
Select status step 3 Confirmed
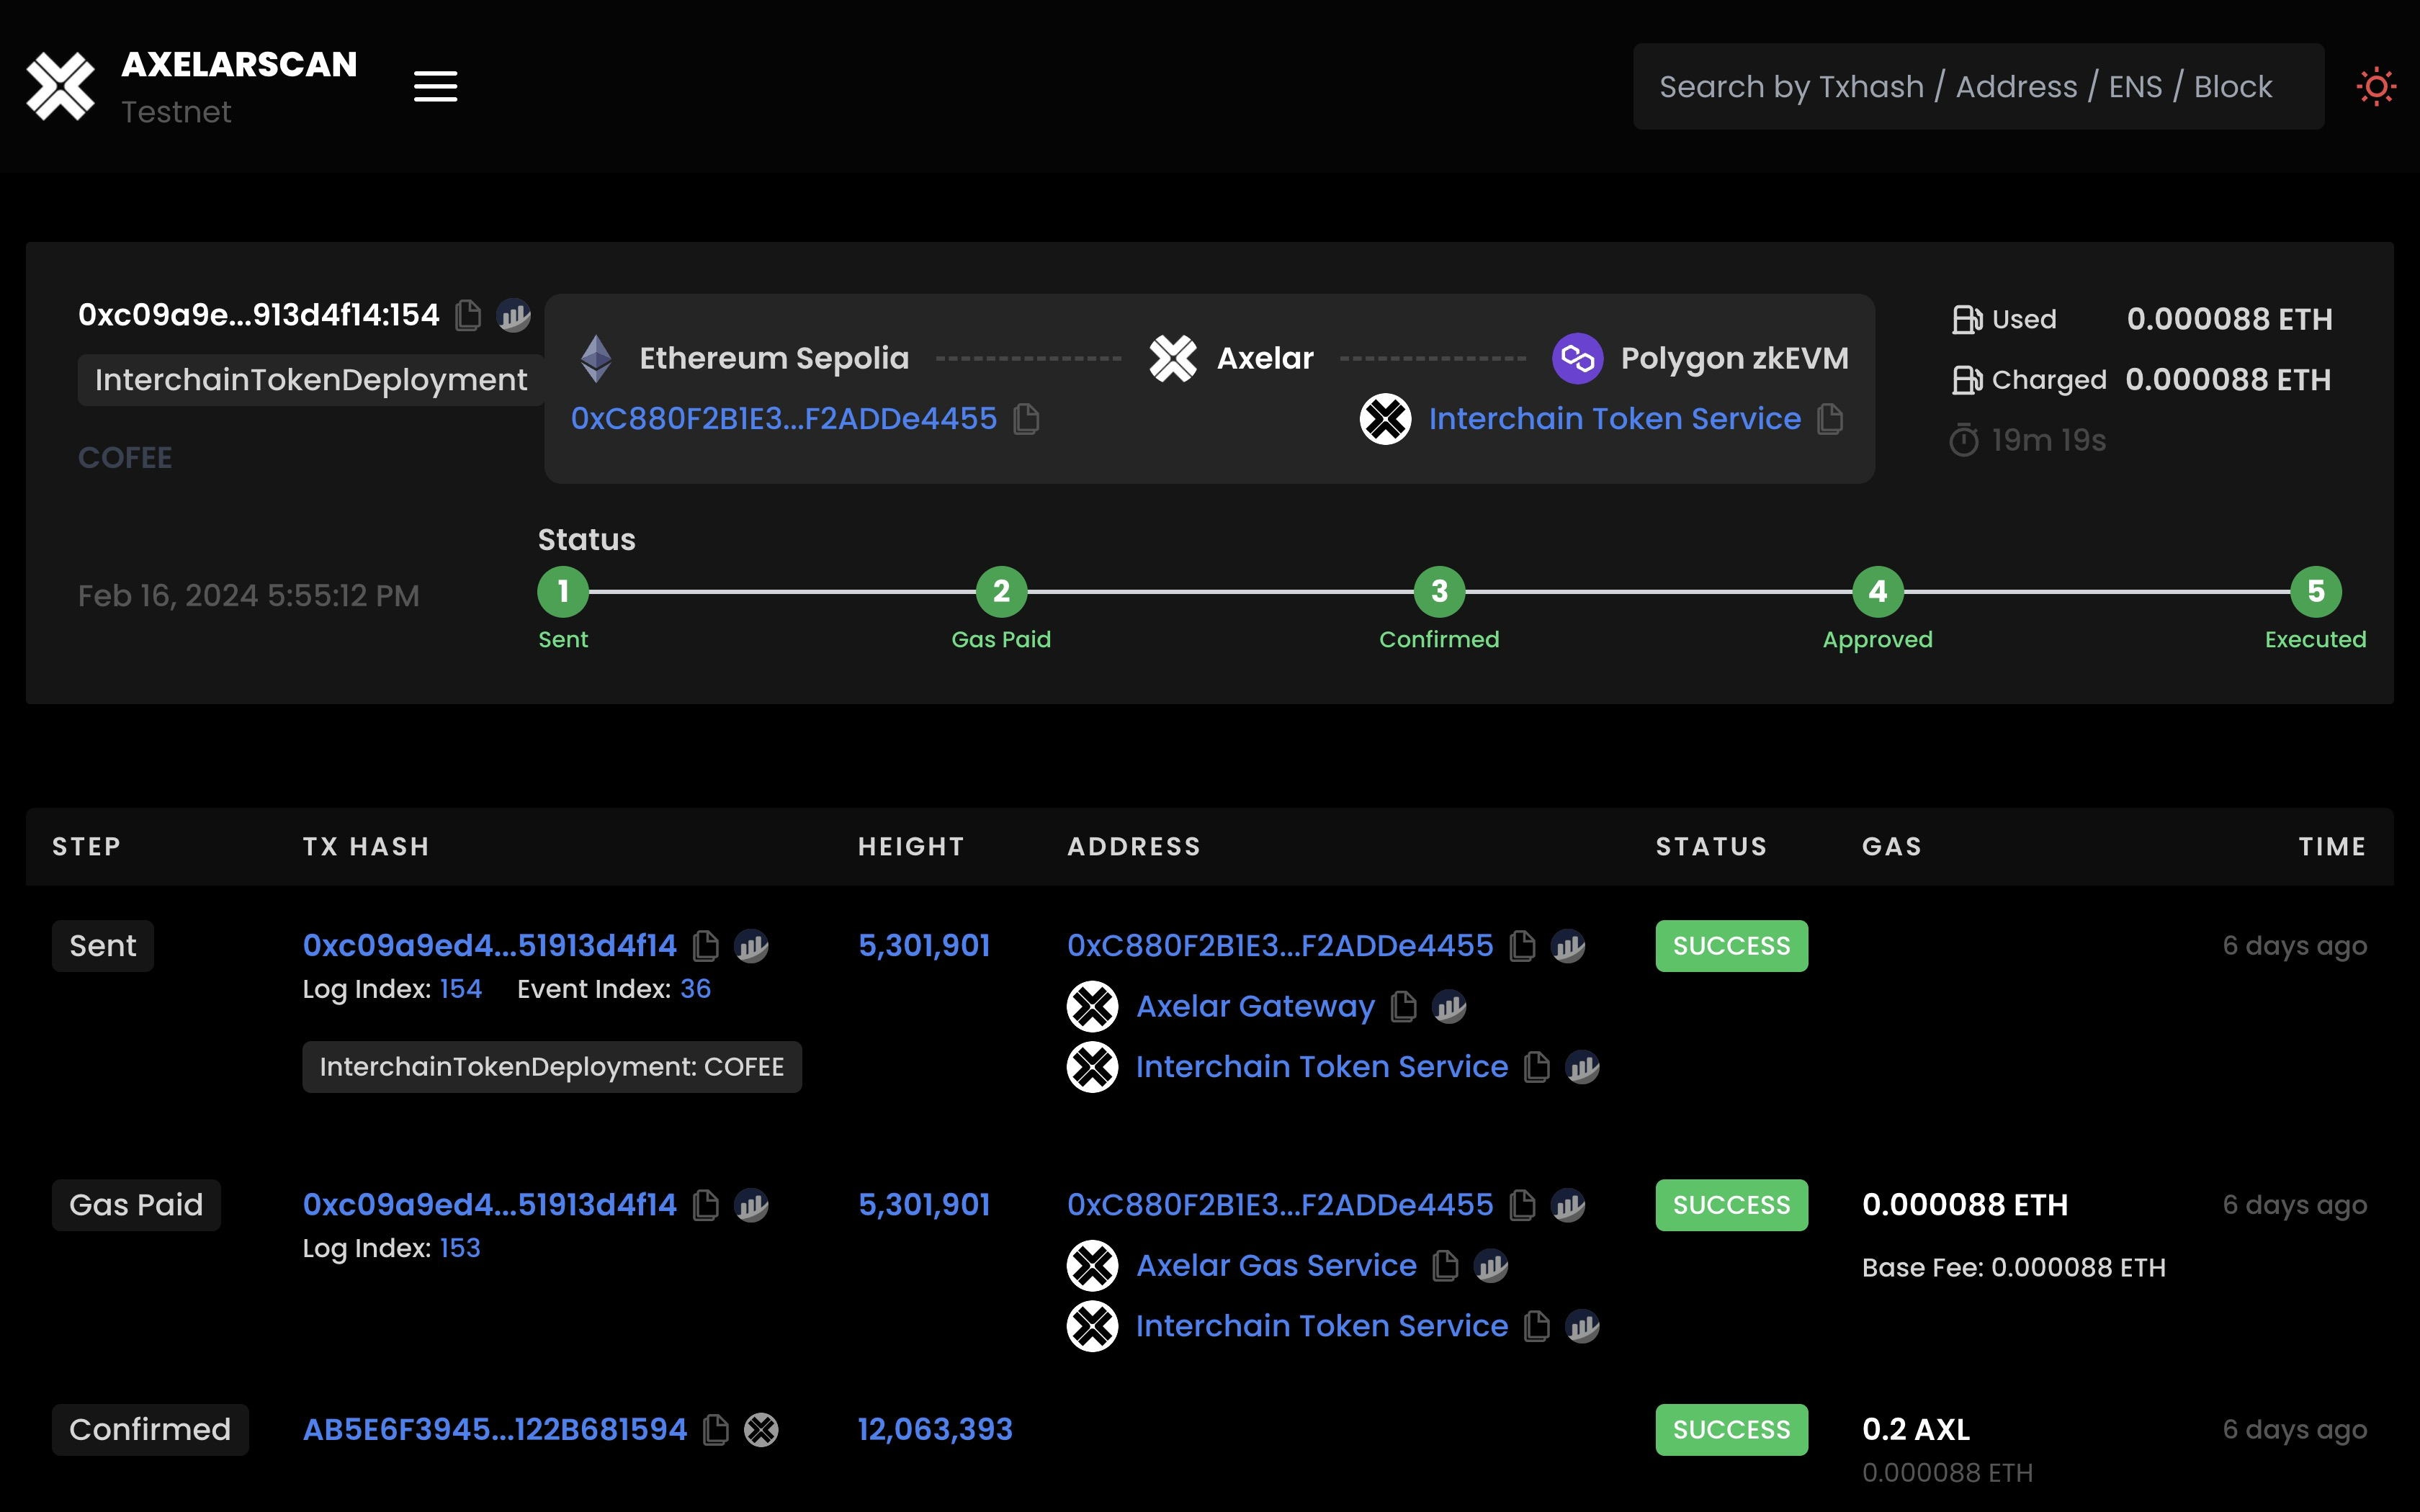pos(1439,592)
